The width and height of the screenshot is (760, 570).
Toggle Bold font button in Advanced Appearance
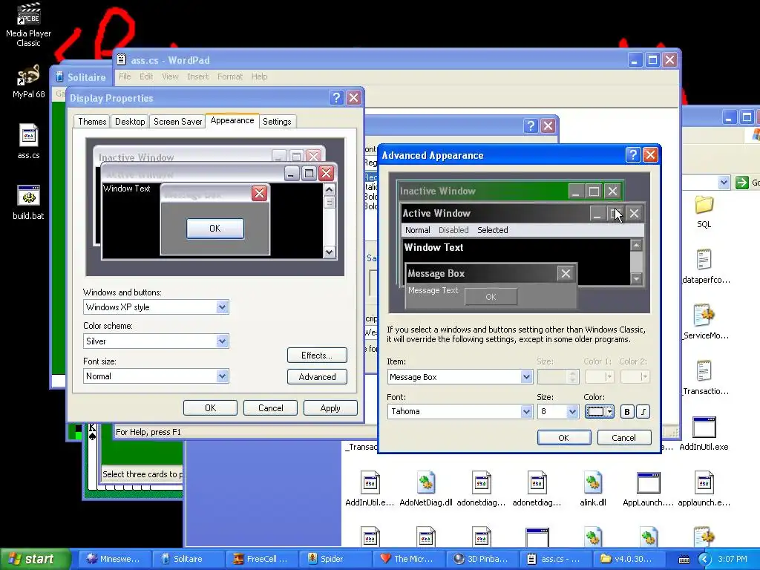[626, 411]
